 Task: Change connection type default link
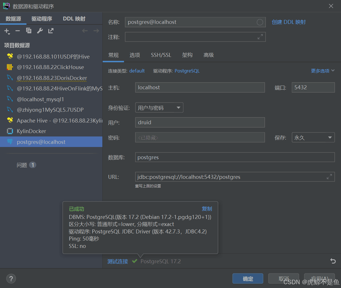[x=137, y=71]
